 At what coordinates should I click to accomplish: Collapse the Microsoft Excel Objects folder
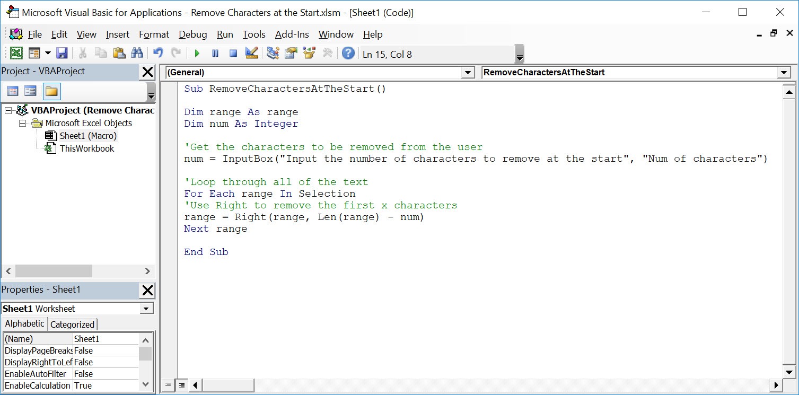click(23, 123)
